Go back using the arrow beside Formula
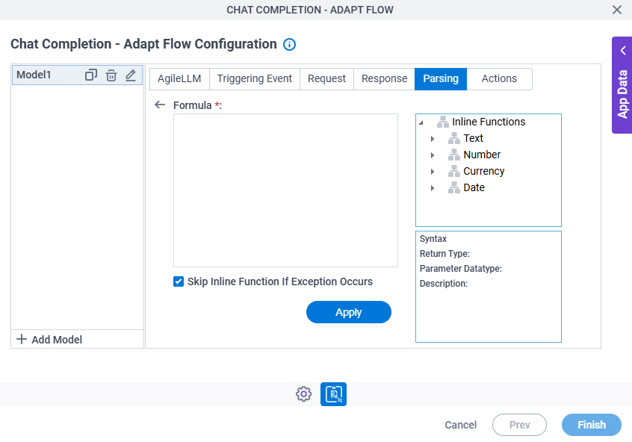Screen dimensions: 632x442 160,105
